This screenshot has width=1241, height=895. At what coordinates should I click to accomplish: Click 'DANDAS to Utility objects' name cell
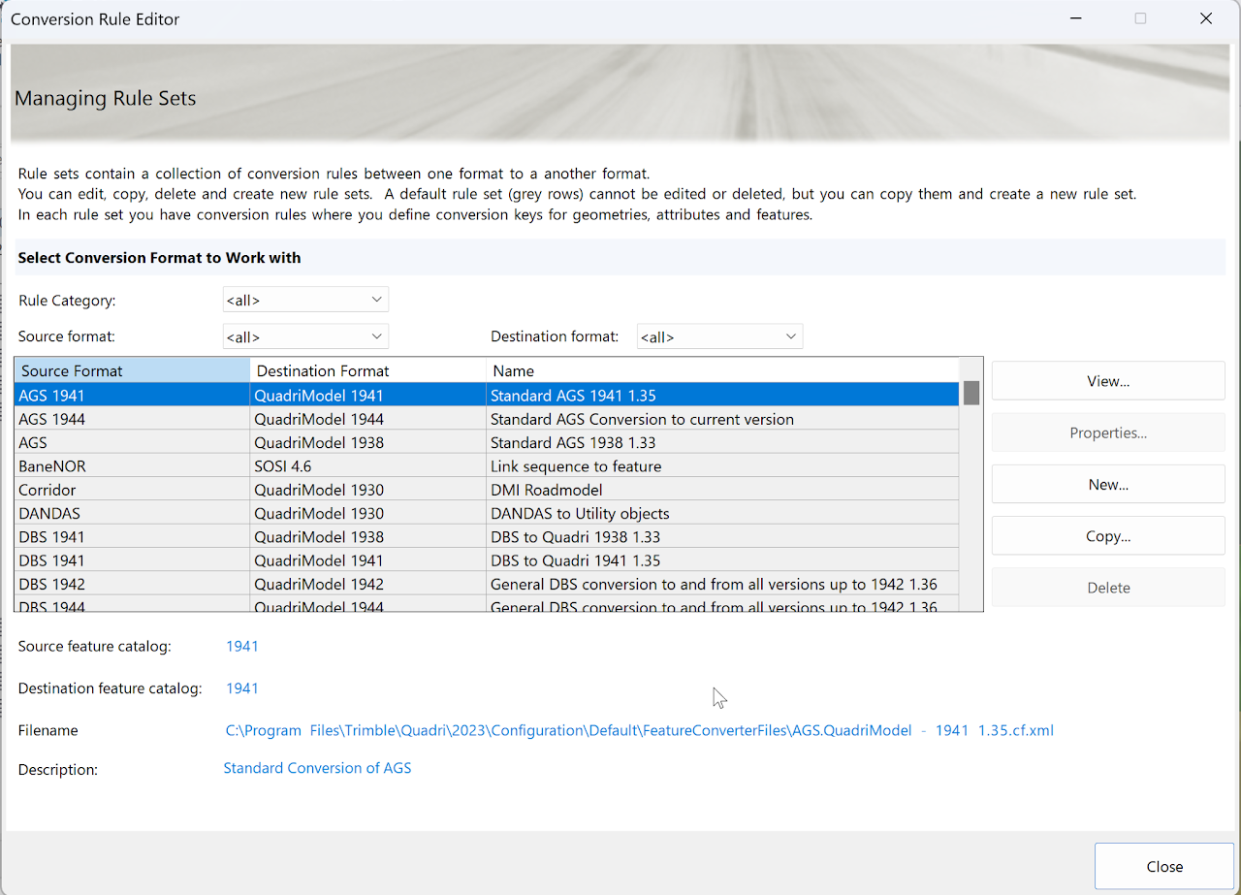(x=722, y=513)
